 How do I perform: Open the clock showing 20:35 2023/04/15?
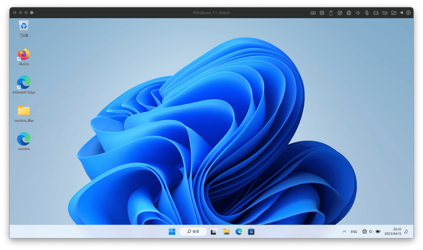pos(393,231)
